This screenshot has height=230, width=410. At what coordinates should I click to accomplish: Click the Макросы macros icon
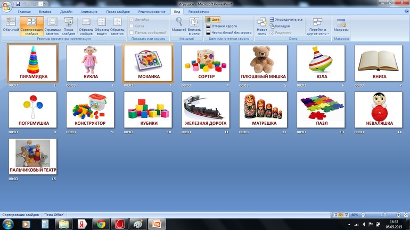[x=341, y=24]
